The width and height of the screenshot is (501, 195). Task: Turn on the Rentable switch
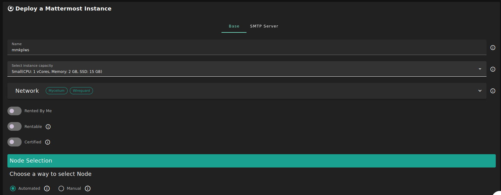coord(15,127)
